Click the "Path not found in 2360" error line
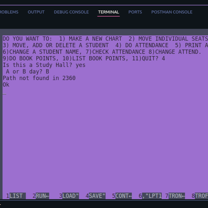This screenshot has height=208, width=208. (39, 78)
